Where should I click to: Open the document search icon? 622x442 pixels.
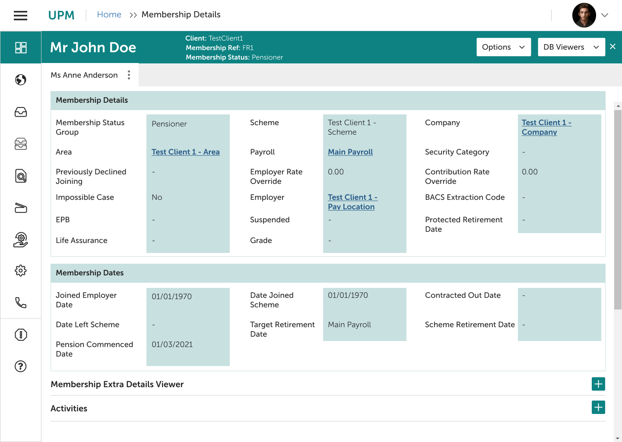click(x=20, y=176)
